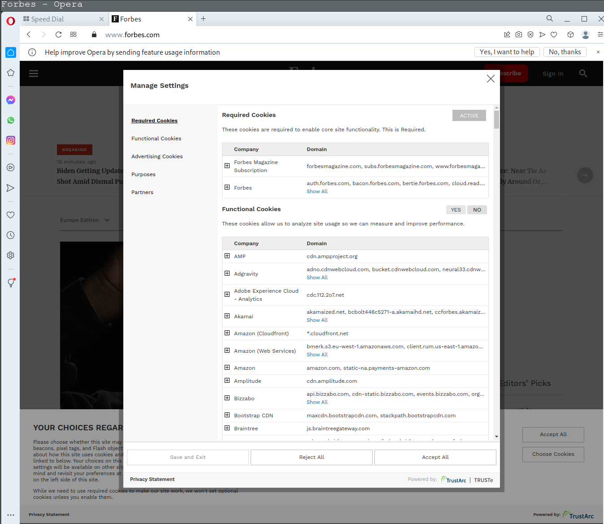Open My Flow via the paper plane icon
This screenshot has width=604, height=524.
(542, 35)
